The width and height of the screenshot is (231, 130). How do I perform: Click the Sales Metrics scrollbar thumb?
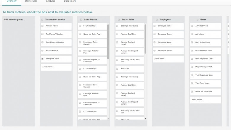(x=108, y=42)
